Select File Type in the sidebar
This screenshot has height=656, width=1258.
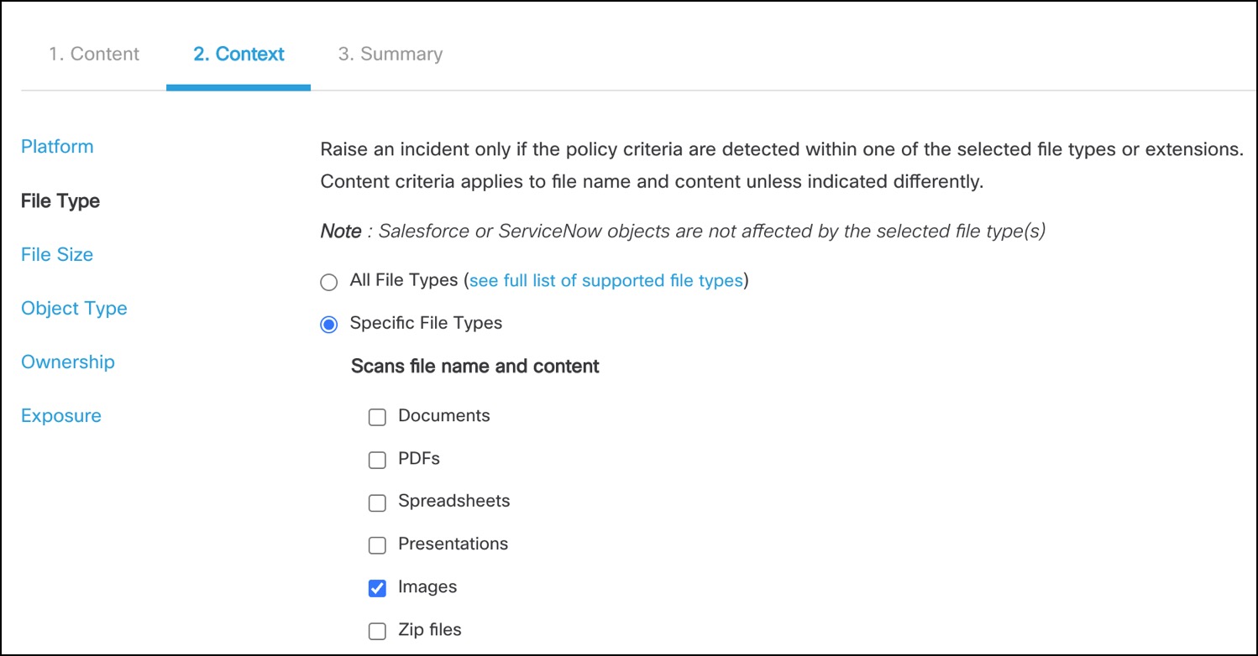pyautogui.click(x=60, y=201)
